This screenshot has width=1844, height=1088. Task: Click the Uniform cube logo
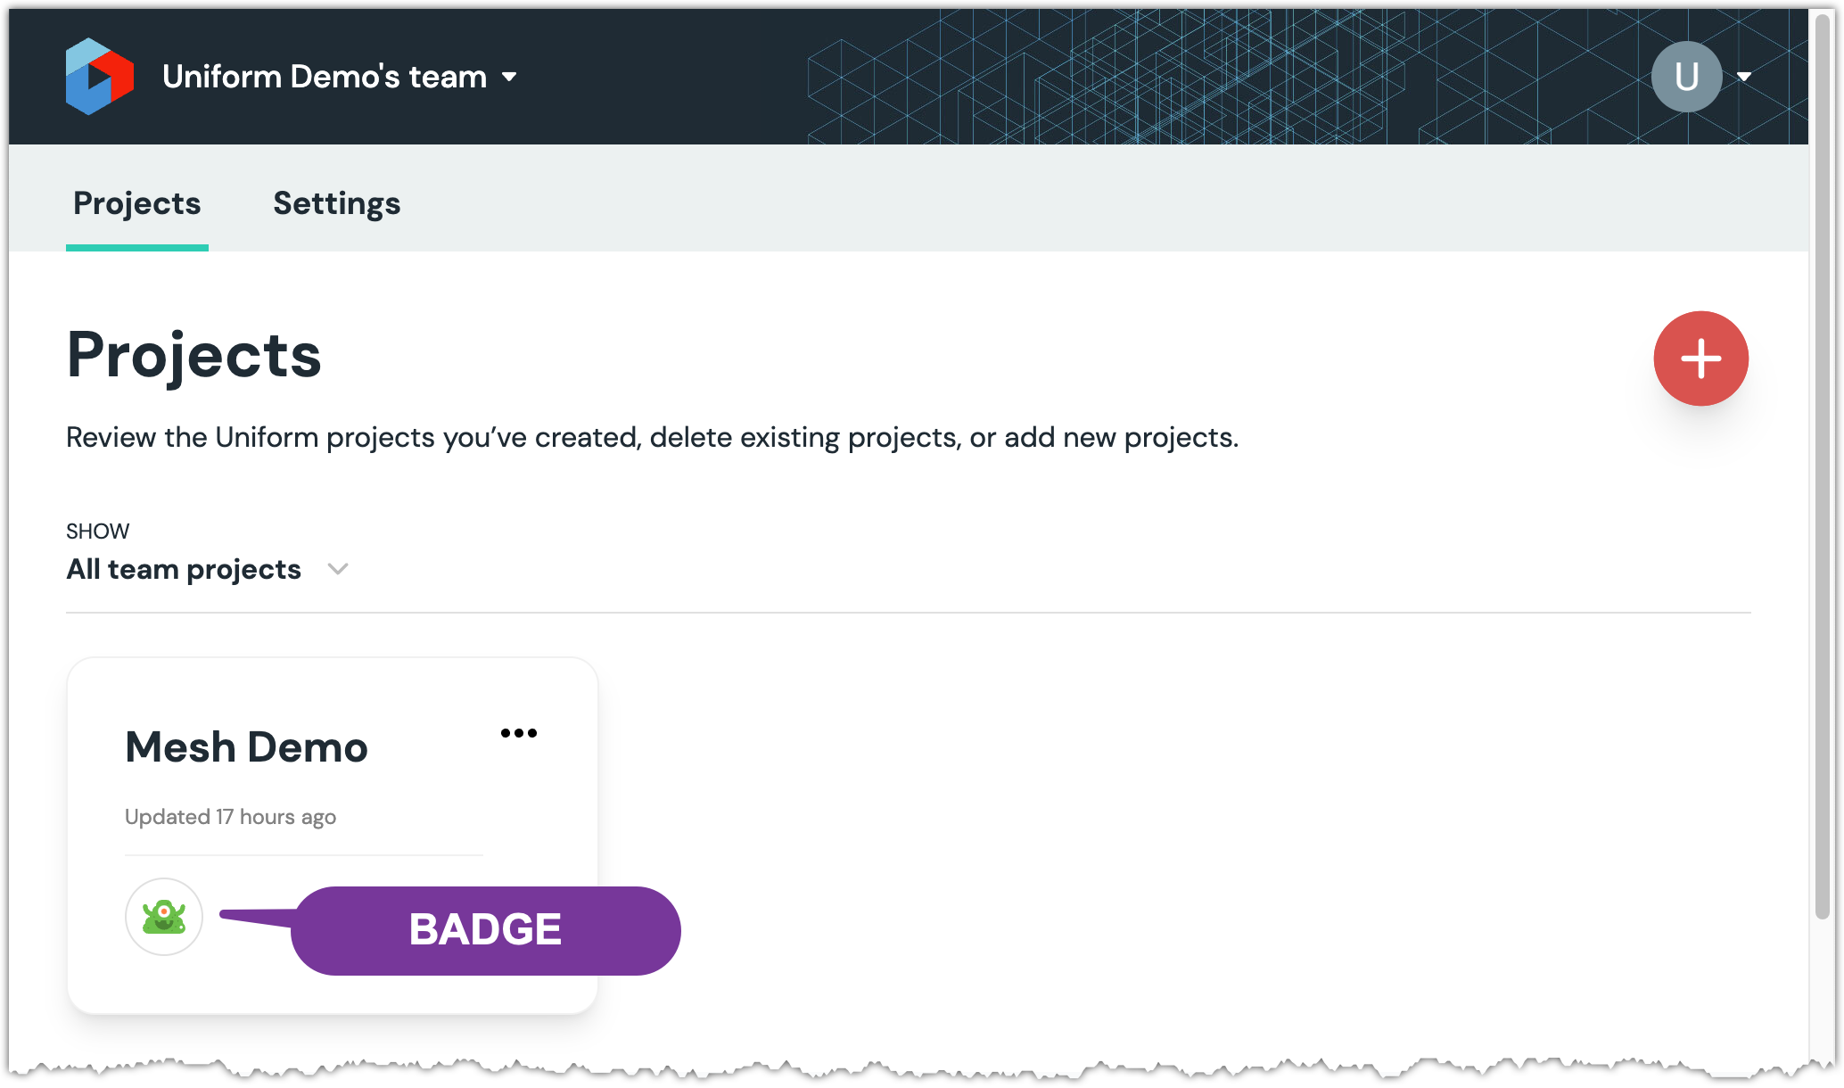point(99,77)
